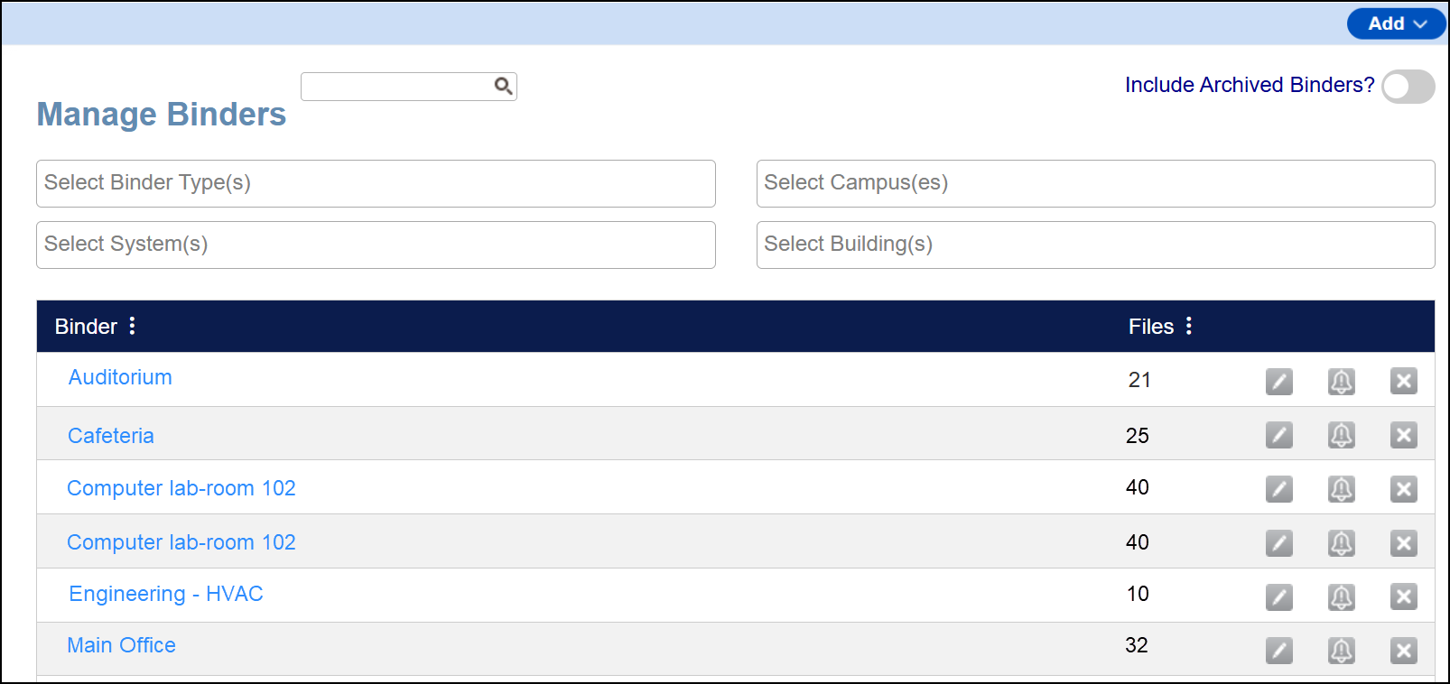
Task: Select the Main Office file count 32
Action: [x=1137, y=645]
